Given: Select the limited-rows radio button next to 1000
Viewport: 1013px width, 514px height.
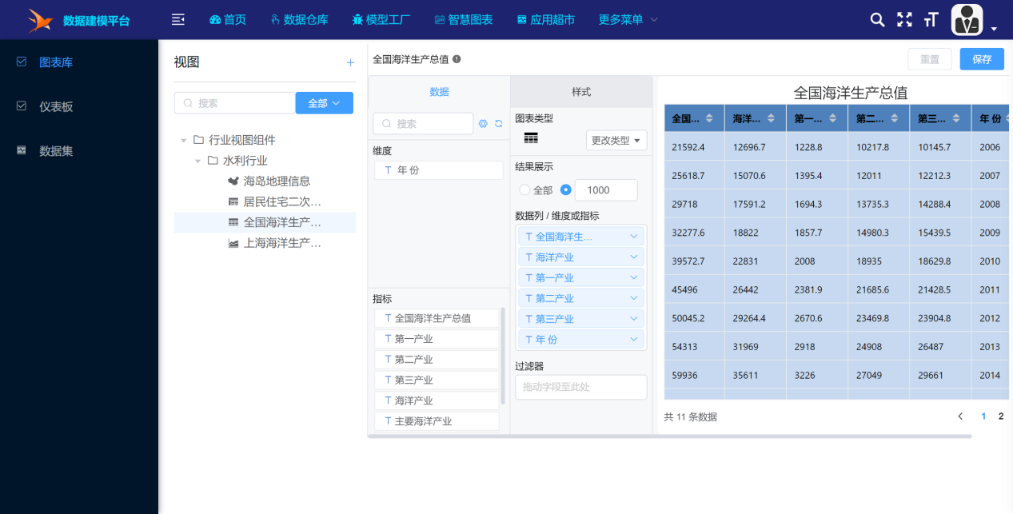Looking at the screenshot, I should click(x=566, y=190).
